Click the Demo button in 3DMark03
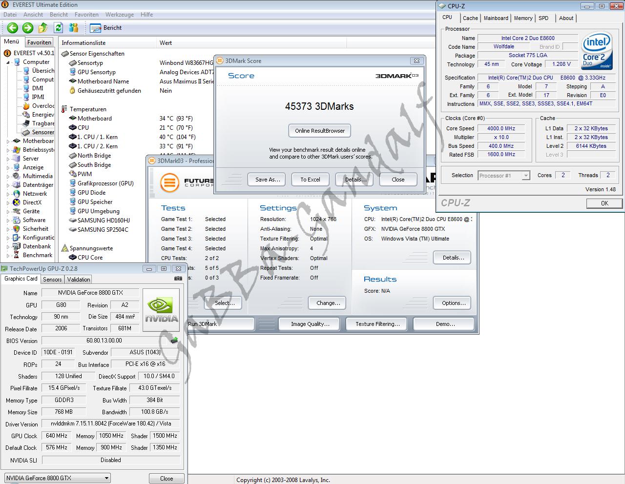The height and width of the screenshot is (484, 625). pos(445,324)
